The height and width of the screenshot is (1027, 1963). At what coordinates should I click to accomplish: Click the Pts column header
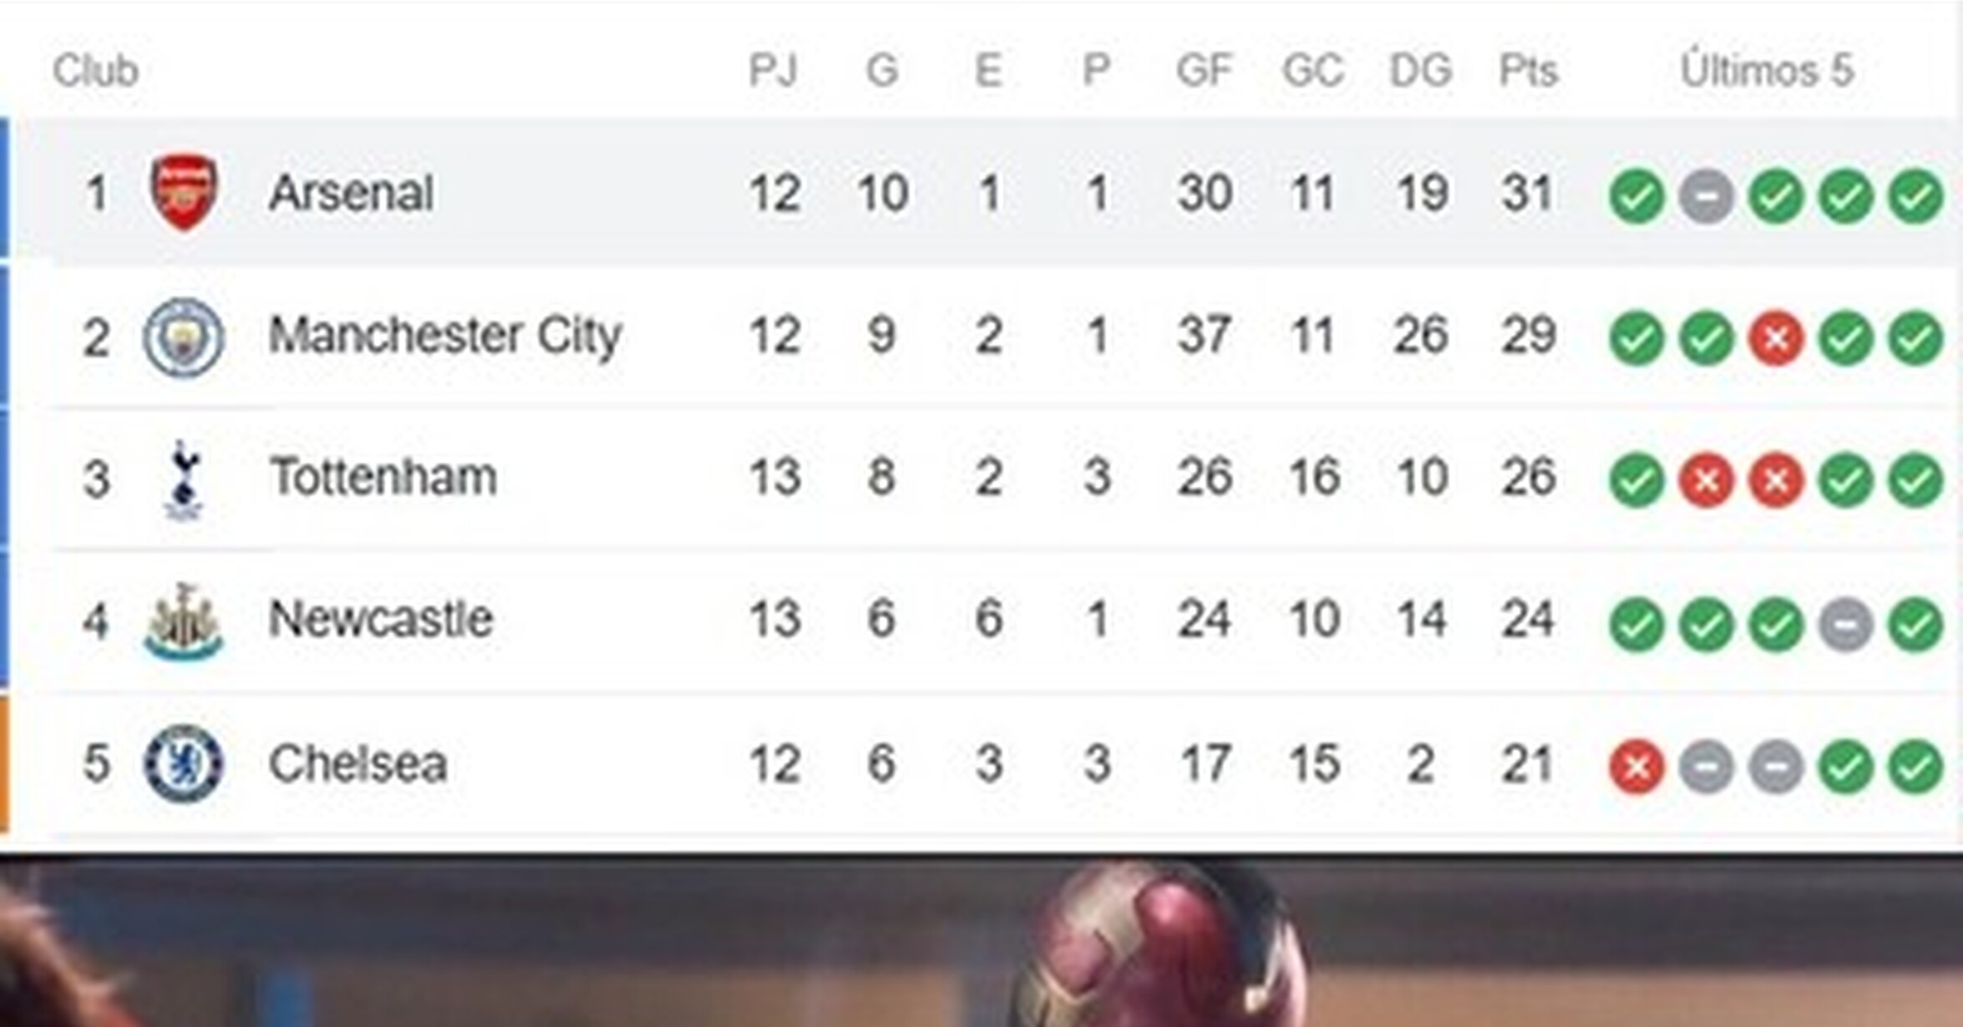[x=1529, y=70]
